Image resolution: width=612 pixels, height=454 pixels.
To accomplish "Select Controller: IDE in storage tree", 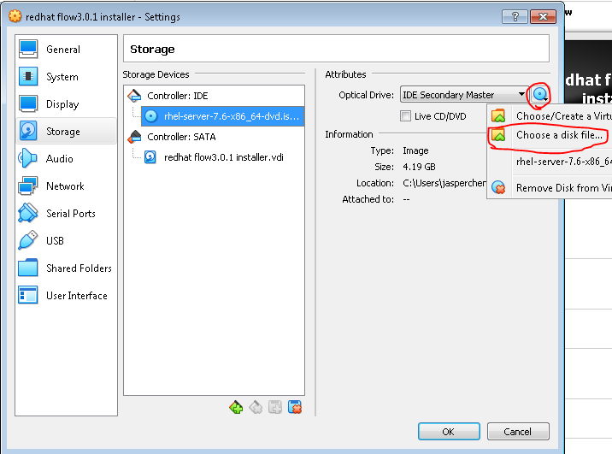I will point(177,96).
